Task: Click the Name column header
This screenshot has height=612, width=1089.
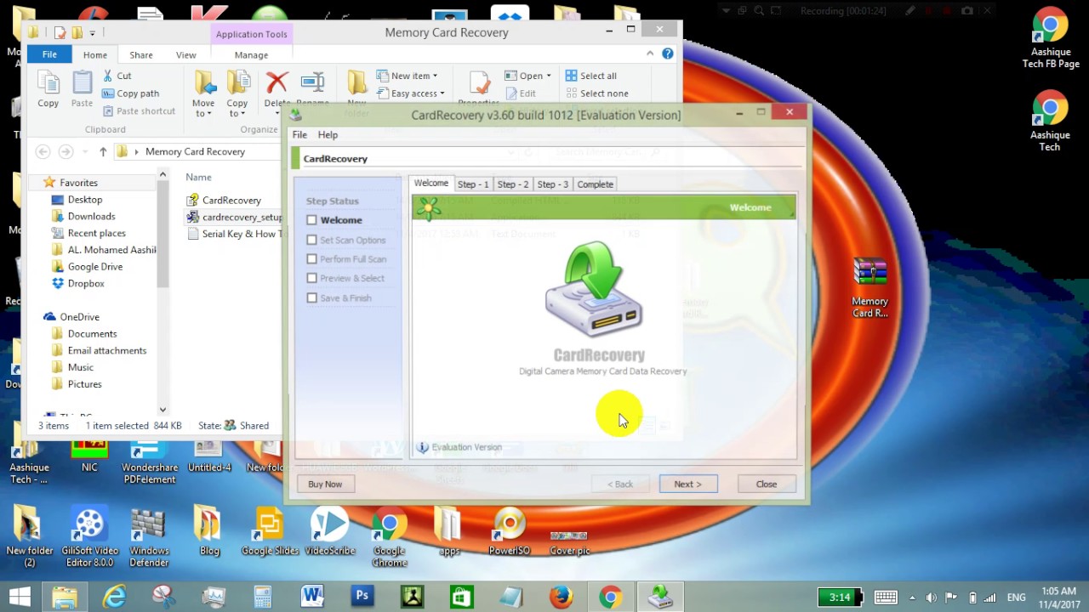Action: tap(198, 178)
